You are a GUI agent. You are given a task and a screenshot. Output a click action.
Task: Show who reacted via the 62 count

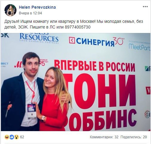tap(22, 137)
